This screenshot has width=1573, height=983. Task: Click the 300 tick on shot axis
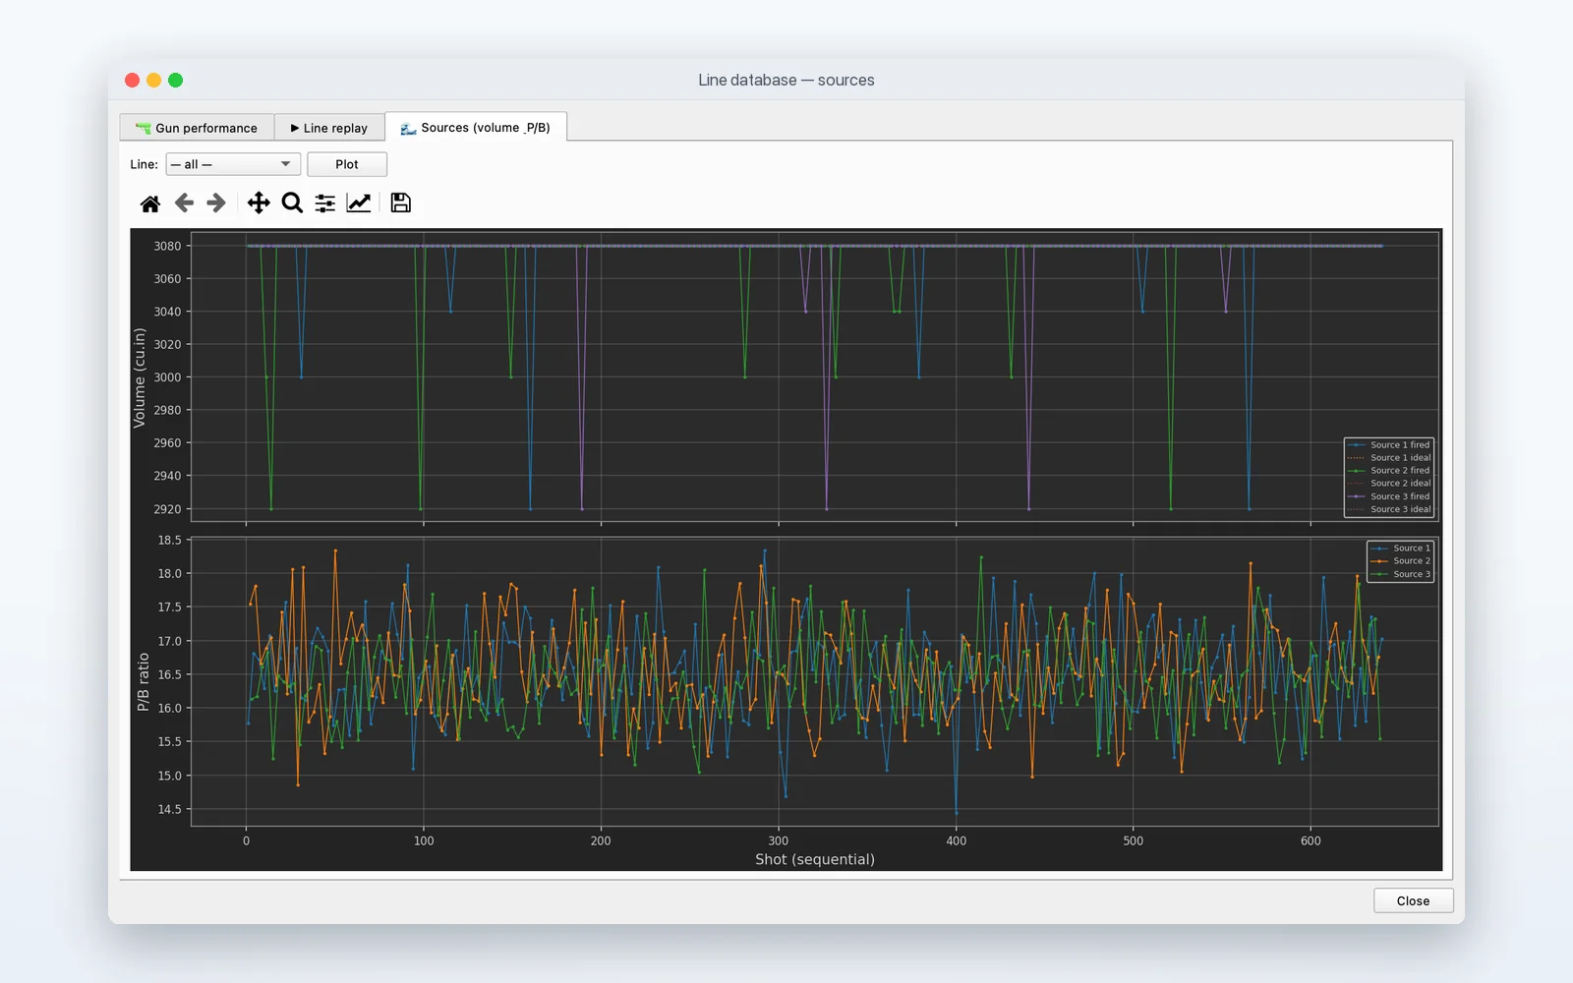point(779,841)
